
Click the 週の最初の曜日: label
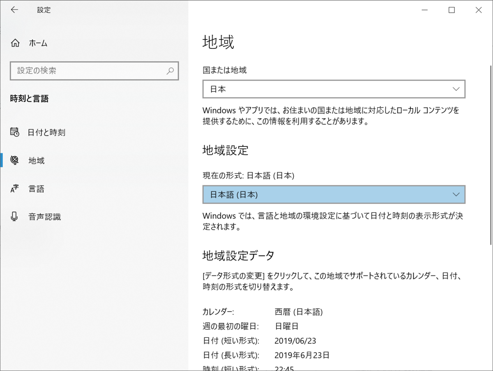[230, 326]
